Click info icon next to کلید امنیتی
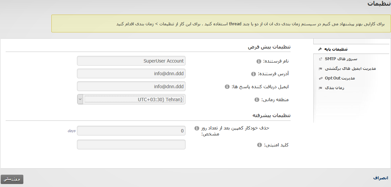This screenshot has width=391, height=187. [x=259, y=145]
